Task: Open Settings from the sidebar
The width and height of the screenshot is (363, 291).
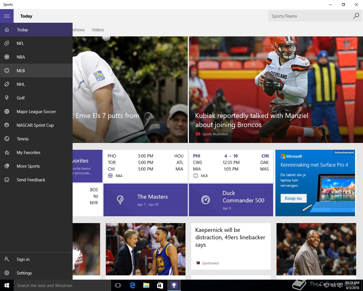Action: (x=36, y=273)
